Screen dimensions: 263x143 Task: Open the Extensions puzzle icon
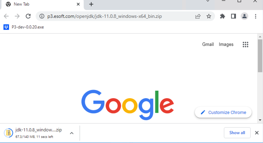point(223,16)
